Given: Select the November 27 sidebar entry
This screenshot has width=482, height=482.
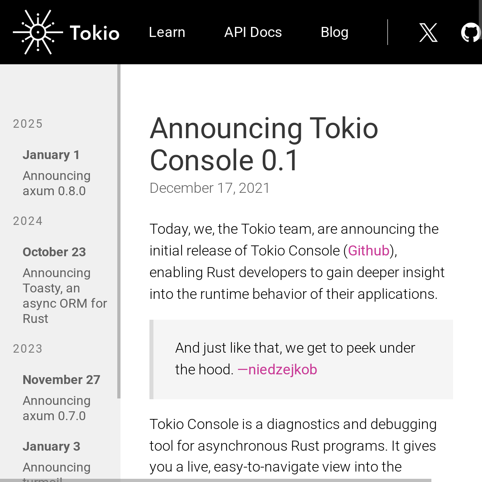Looking at the screenshot, I should click(x=61, y=380).
